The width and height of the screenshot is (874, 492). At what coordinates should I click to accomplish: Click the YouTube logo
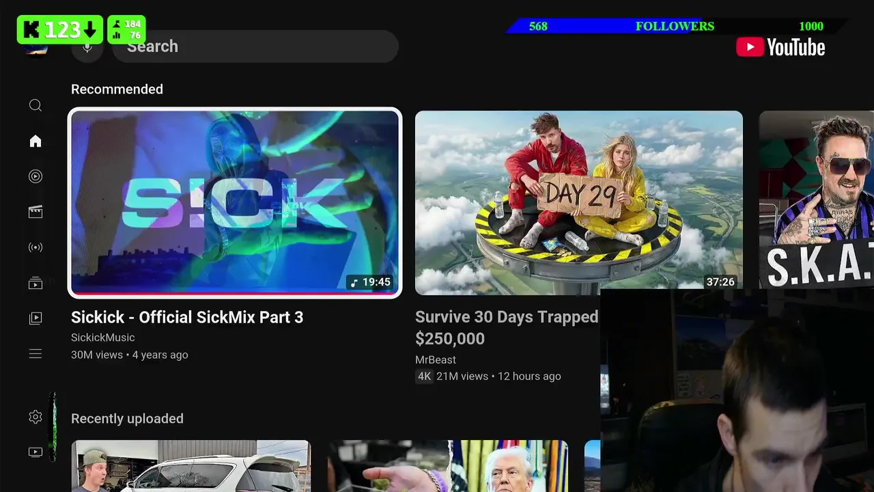click(x=780, y=47)
